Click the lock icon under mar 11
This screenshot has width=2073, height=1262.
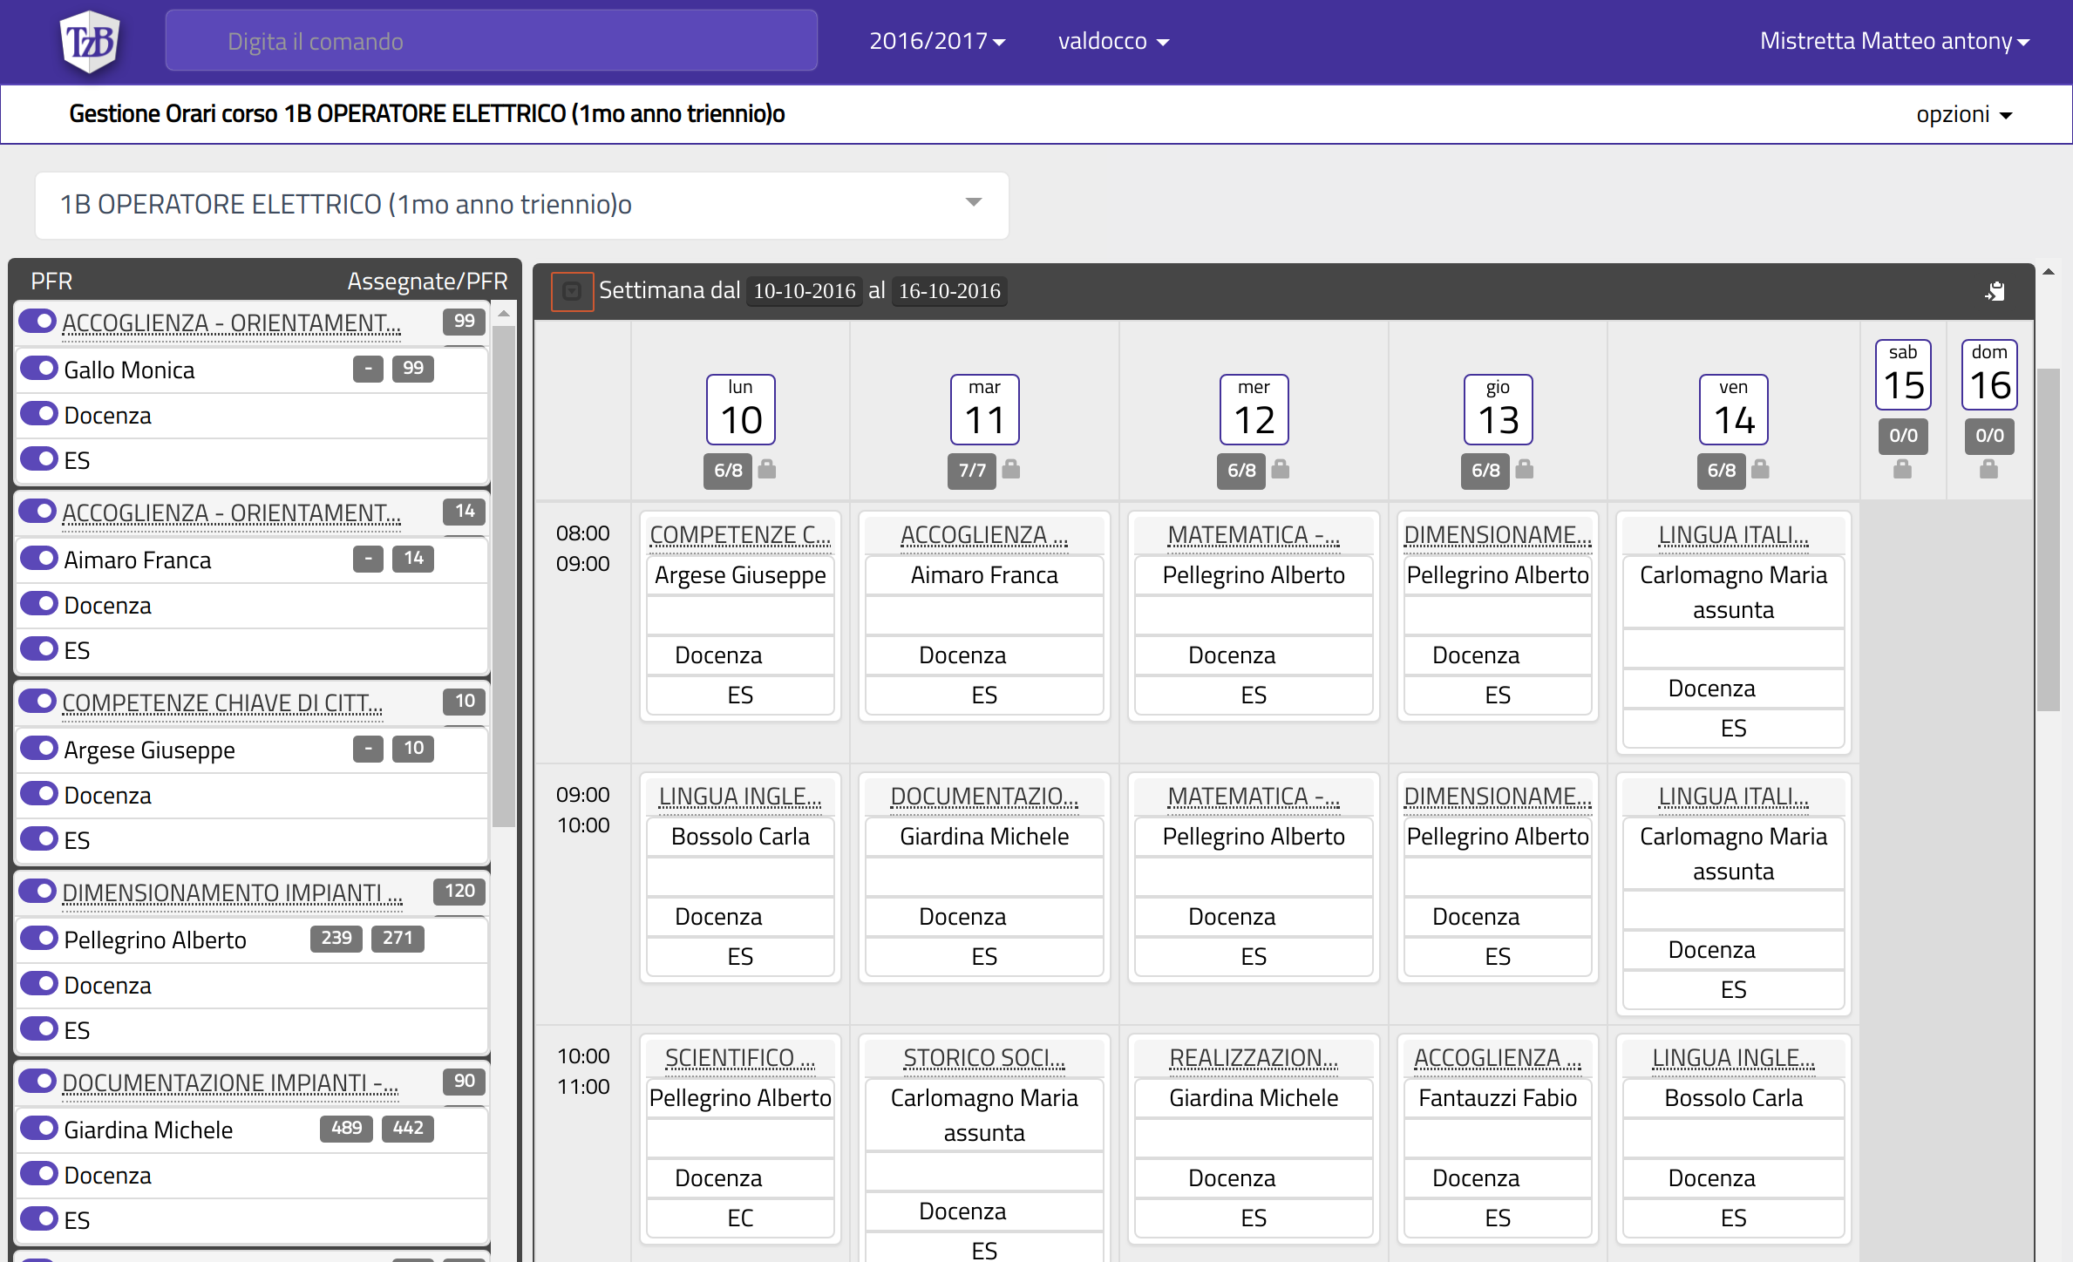click(x=1011, y=470)
